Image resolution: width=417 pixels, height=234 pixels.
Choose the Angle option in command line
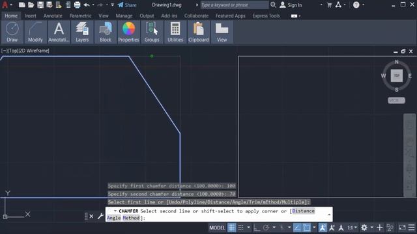(114, 218)
